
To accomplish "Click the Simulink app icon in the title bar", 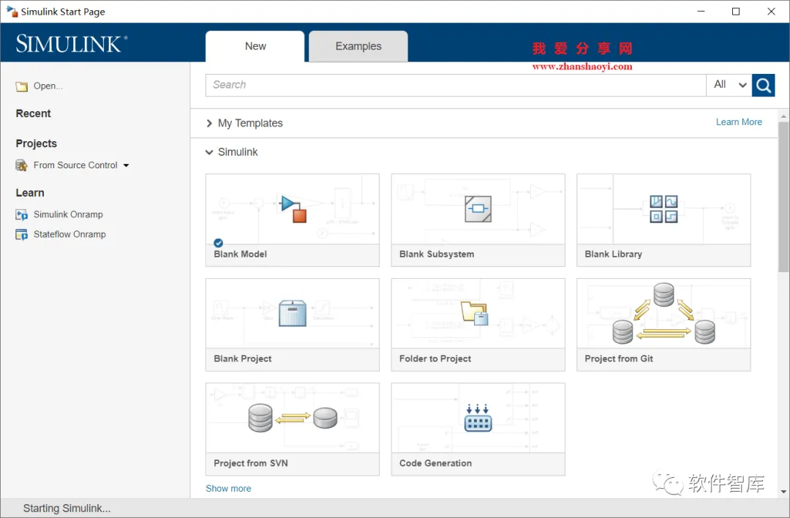I will tap(12, 11).
